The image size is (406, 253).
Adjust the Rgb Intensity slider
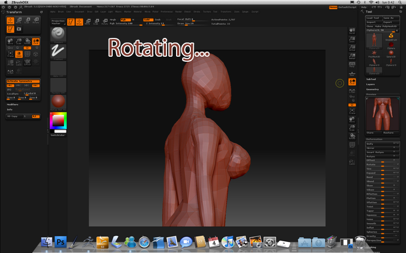126,23
